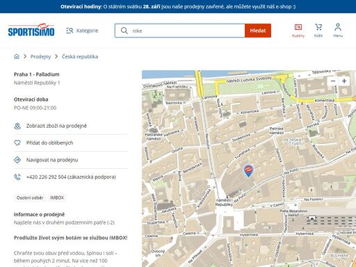Go to home via breadcrumb house icon
Viewport: 356px width, 267px height.
17,56
